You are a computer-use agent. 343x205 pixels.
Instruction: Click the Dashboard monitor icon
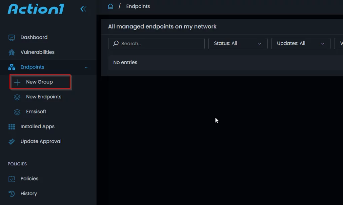(12, 38)
